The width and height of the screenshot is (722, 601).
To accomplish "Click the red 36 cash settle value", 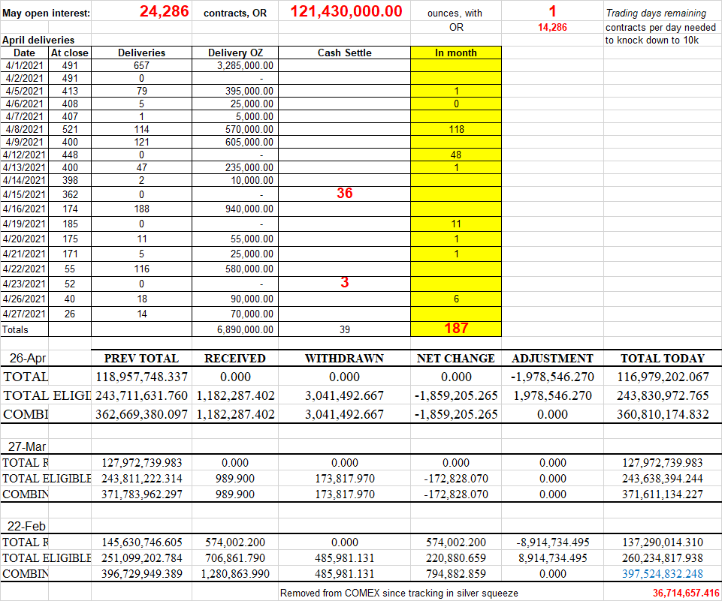I will [344, 194].
